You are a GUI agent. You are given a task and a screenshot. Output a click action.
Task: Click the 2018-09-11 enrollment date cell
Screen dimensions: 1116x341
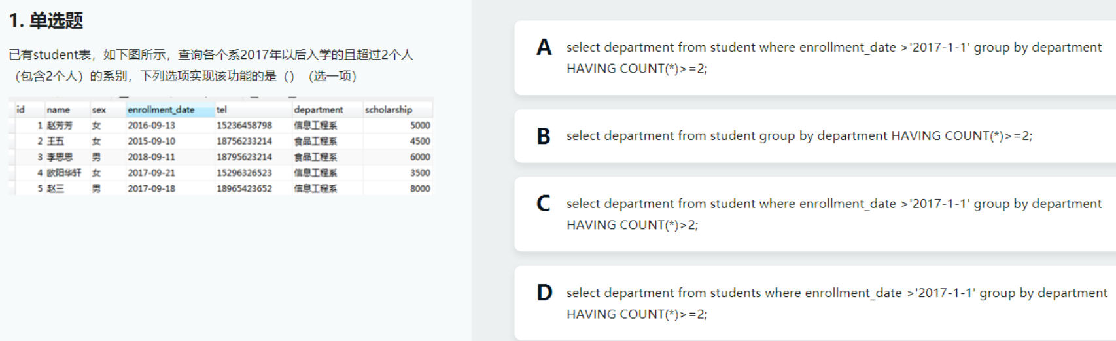coord(151,157)
